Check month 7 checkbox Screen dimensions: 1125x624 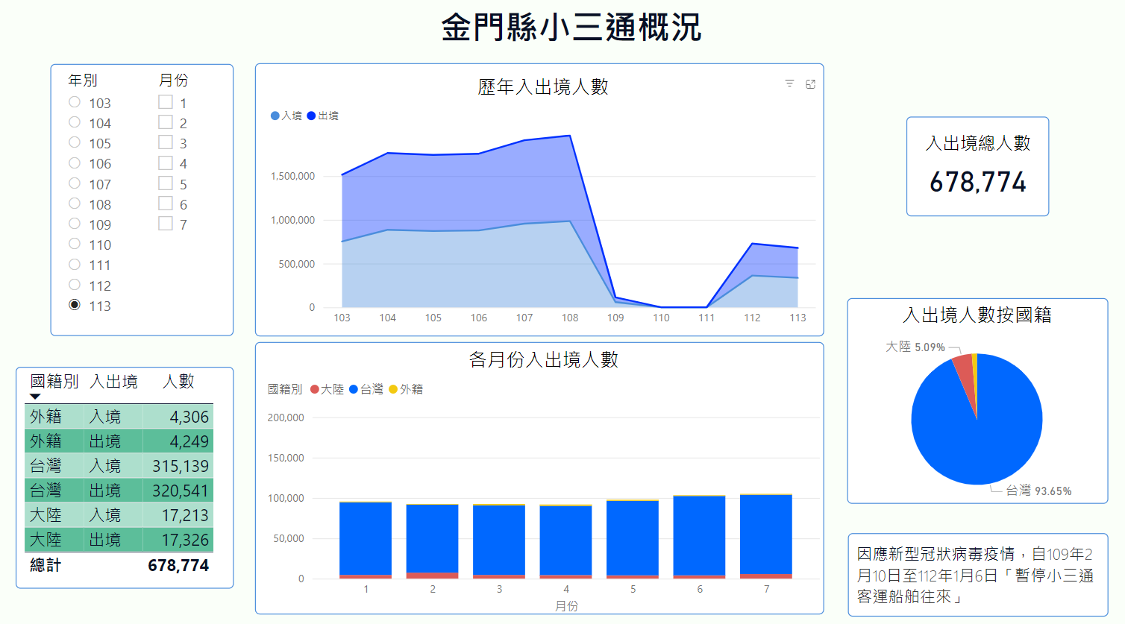pyautogui.click(x=166, y=223)
